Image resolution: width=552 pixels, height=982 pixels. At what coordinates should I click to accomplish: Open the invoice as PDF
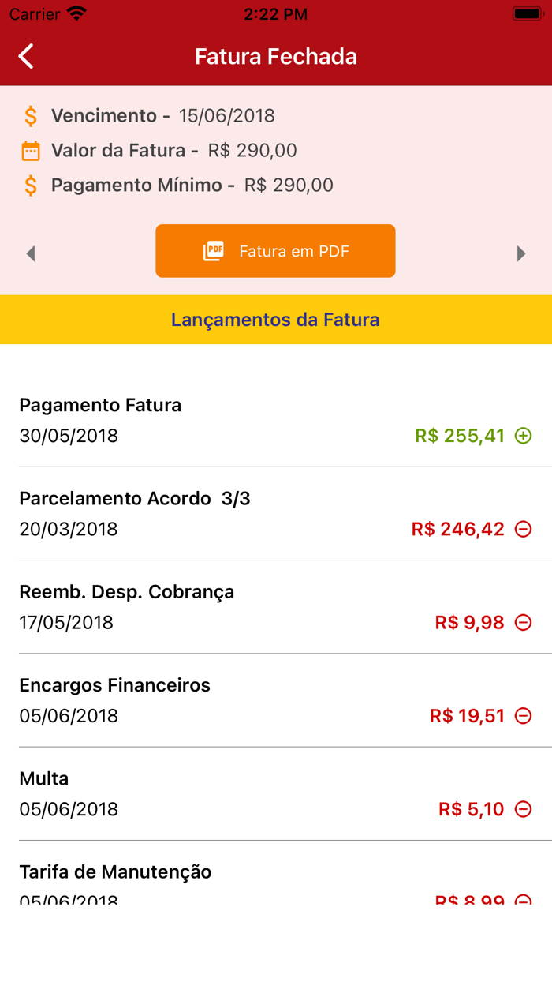click(275, 250)
